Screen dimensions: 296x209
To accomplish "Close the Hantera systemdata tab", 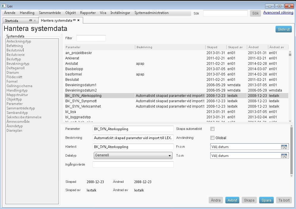I will click(78, 20).
